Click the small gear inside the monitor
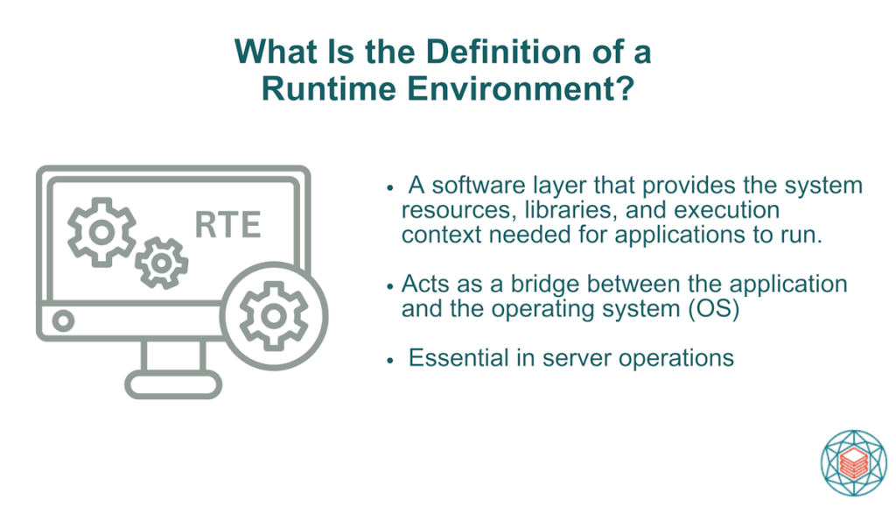Screen dimensions: 896x507 coord(162,262)
